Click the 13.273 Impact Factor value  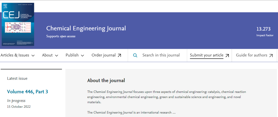[265, 29]
